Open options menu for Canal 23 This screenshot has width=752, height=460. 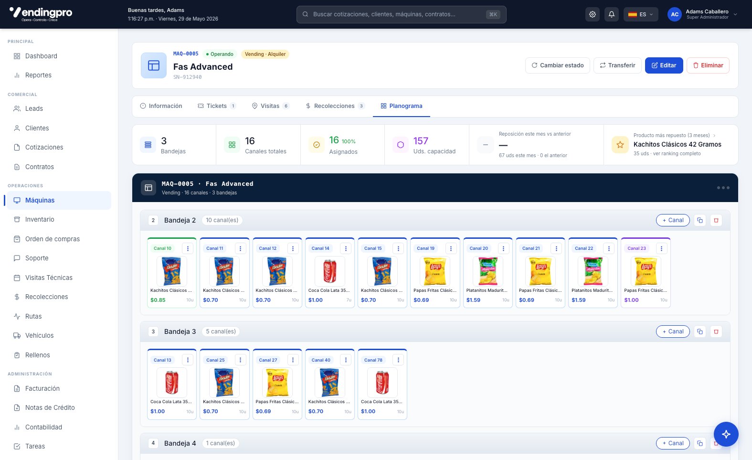tap(662, 248)
